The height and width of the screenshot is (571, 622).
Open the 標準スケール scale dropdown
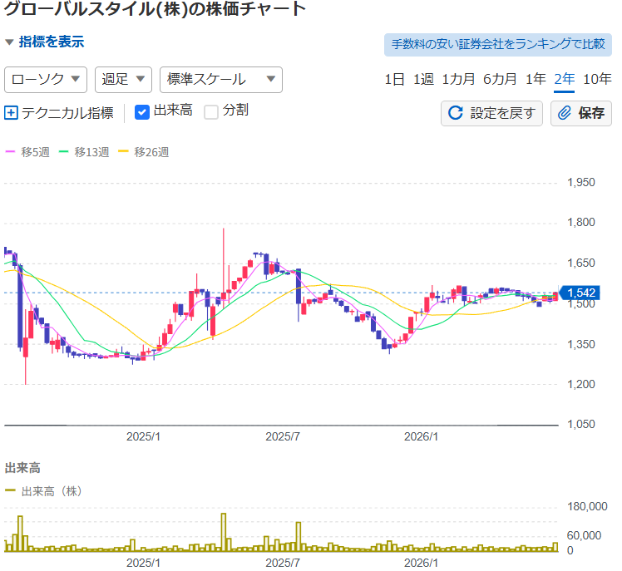[x=221, y=80]
